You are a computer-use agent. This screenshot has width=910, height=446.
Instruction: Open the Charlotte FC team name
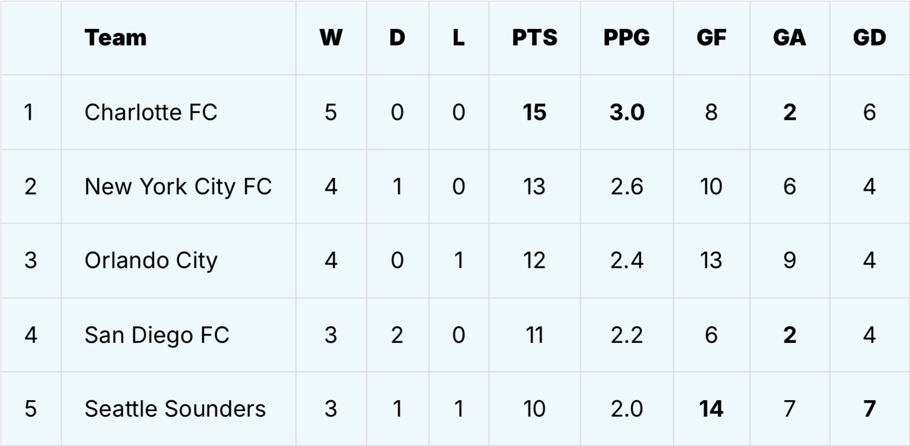pyautogui.click(x=151, y=112)
